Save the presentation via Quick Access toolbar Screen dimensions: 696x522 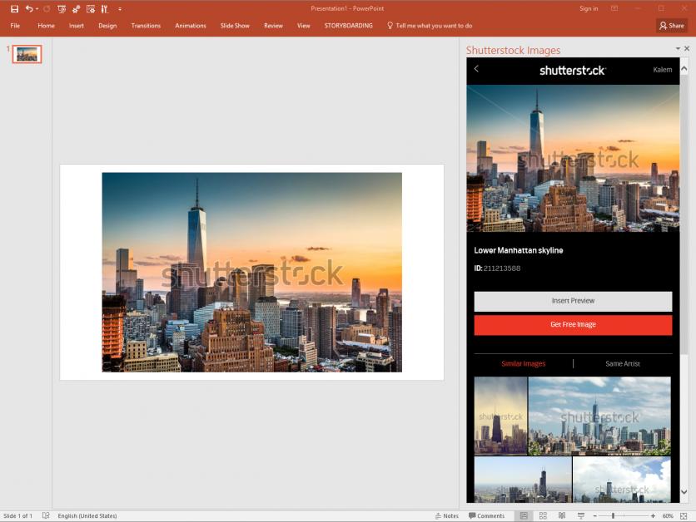tap(14, 9)
